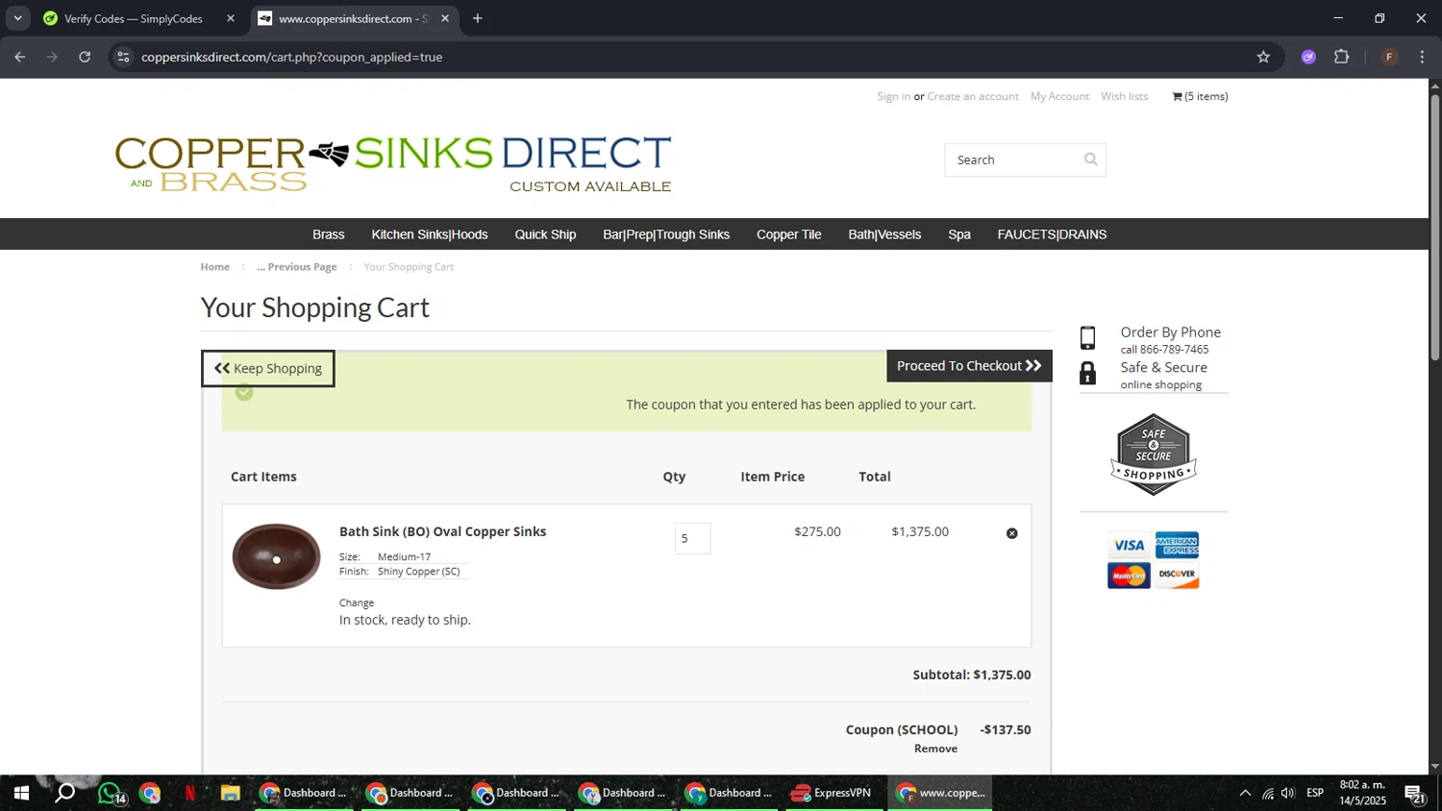Open File Explorer from the taskbar
Image resolution: width=1442 pixels, height=811 pixels.
point(230,794)
